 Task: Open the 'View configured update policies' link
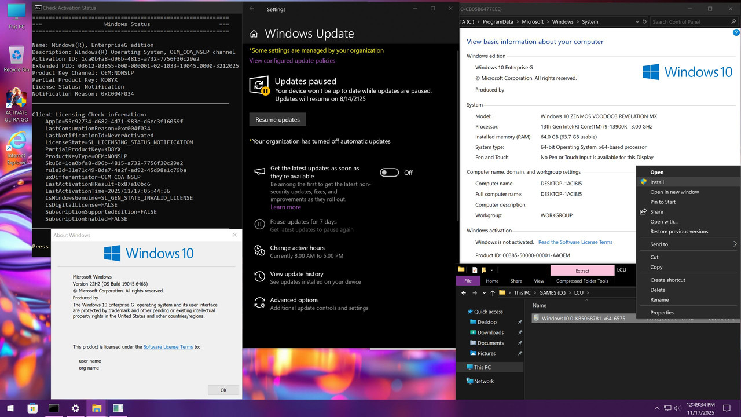pos(292,61)
